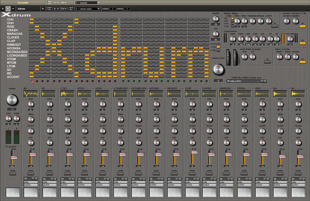
Task: Hit the accent trigger pad at bottom left
Action: [13, 192]
